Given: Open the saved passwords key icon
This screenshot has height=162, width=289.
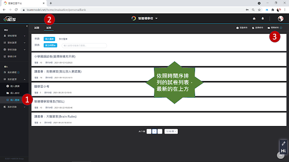Looking at the screenshot, I should (x=247, y=10).
